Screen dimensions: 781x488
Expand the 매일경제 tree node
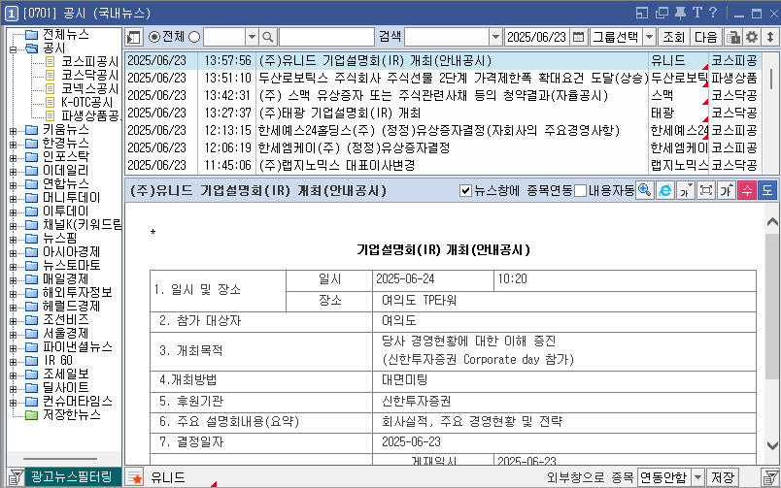(x=13, y=280)
